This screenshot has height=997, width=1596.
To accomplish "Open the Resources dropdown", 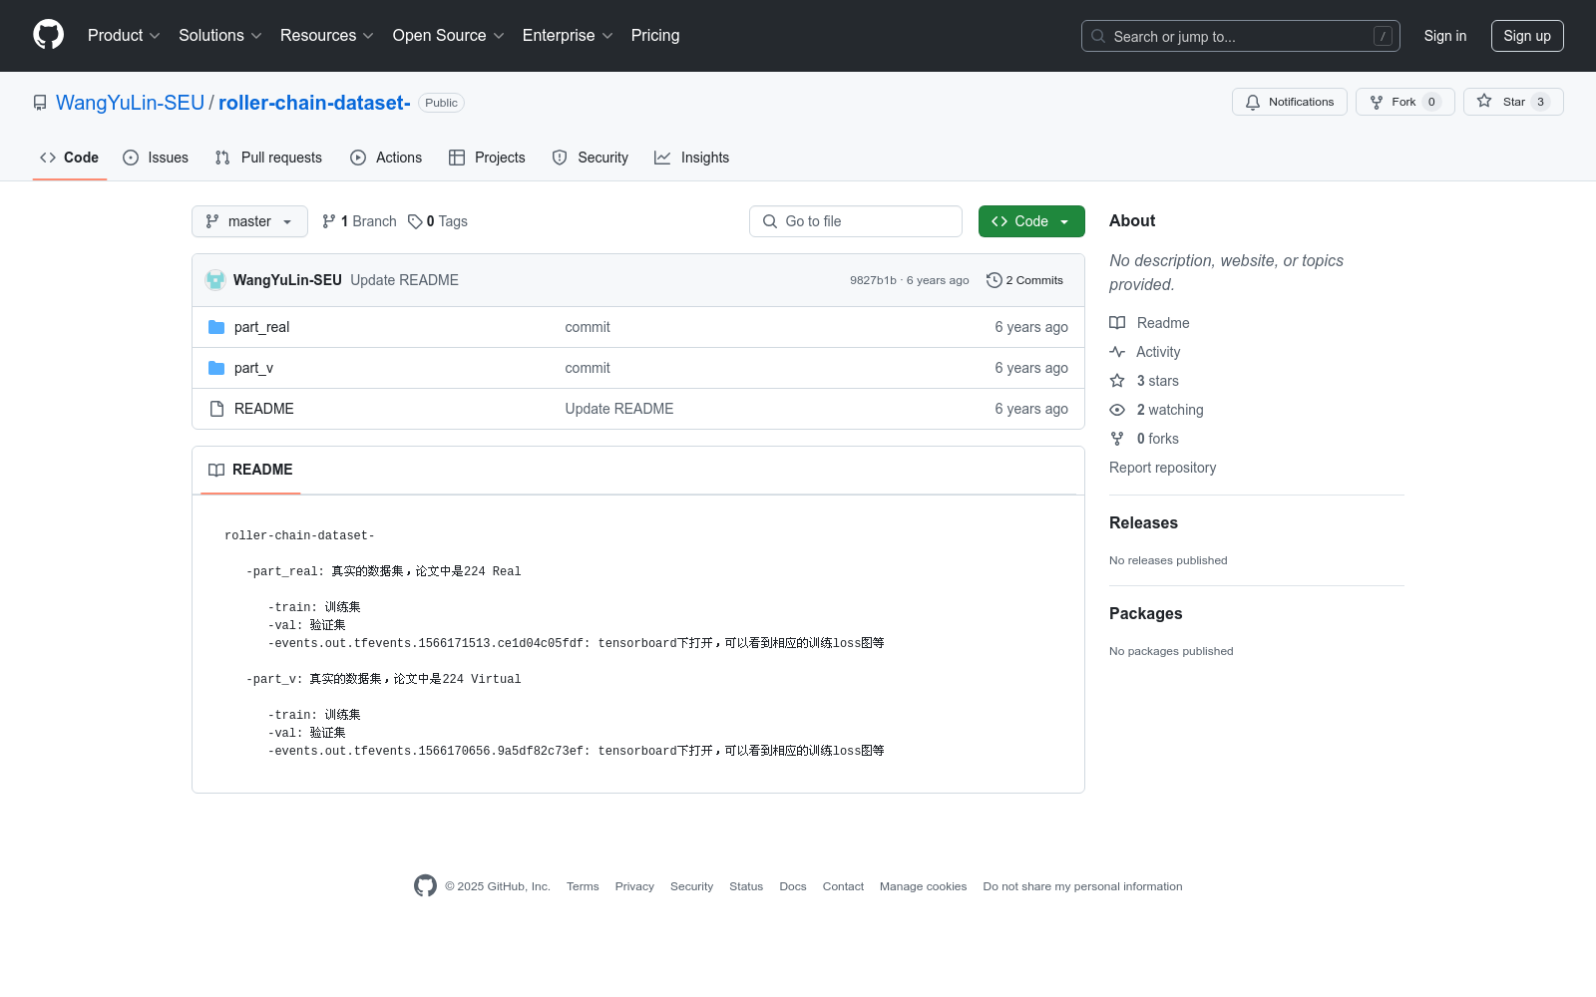I will point(327,36).
